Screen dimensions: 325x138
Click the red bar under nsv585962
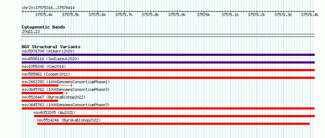tap(168, 78)
